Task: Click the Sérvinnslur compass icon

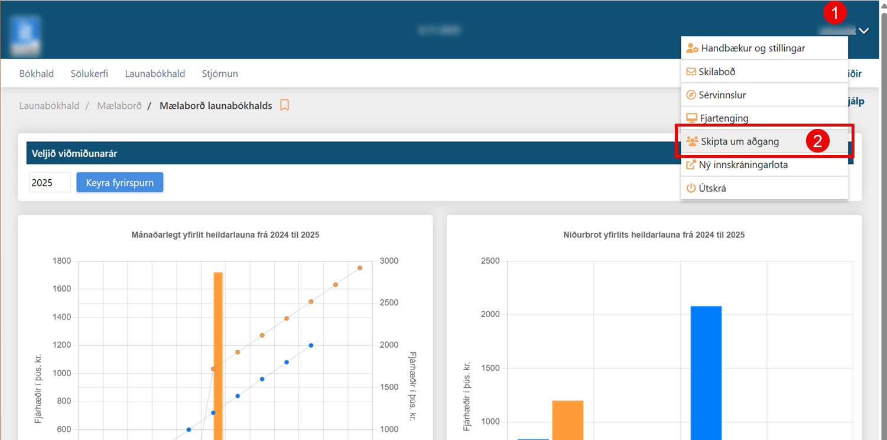Action: pyautogui.click(x=691, y=95)
